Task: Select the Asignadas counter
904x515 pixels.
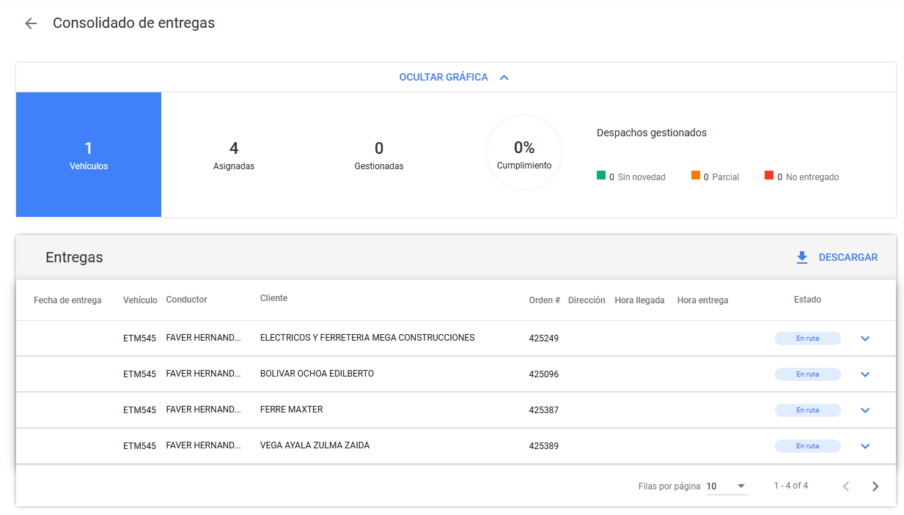Action: point(234,155)
